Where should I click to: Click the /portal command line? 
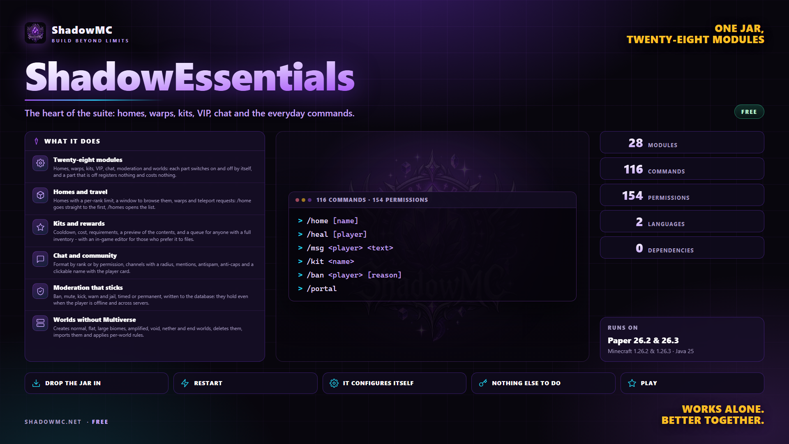point(317,289)
